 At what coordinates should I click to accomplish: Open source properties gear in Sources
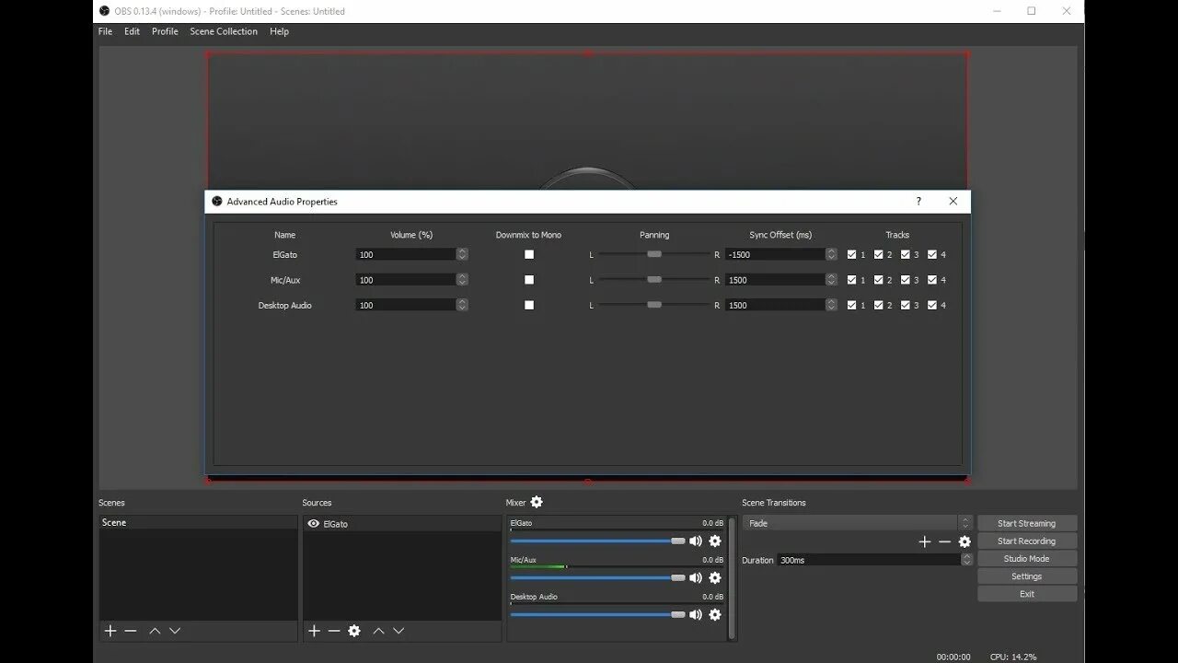pyautogui.click(x=354, y=631)
